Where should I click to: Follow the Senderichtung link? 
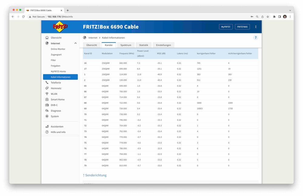(96, 175)
